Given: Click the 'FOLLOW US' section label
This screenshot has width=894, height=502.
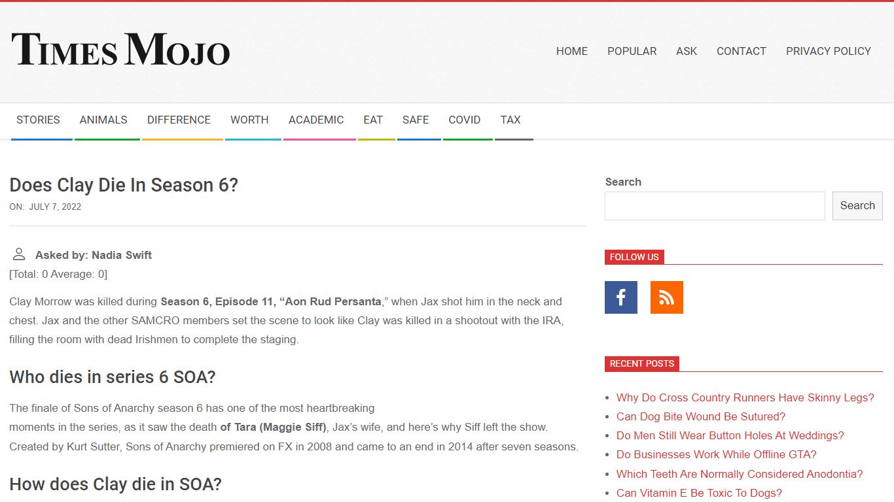Looking at the screenshot, I should (634, 257).
